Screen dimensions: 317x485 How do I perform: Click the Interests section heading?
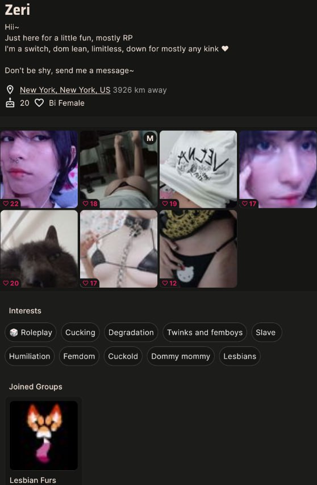pyautogui.click(x=25, y=310)
